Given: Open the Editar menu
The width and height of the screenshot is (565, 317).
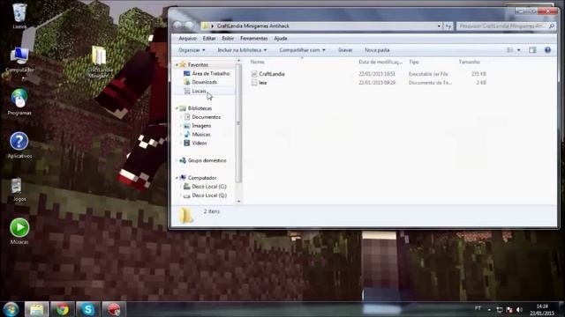Looking at the screenshot, I should point(209,39).
